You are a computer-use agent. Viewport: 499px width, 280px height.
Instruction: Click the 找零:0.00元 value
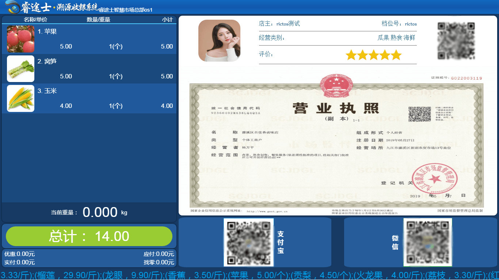point(159,262)
